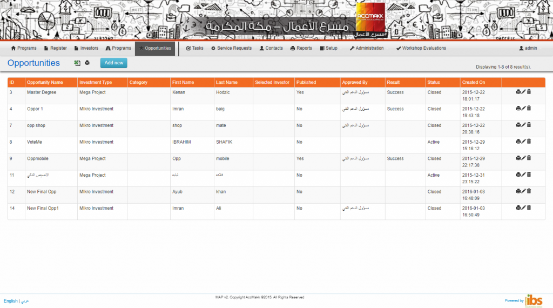The height and width of the screenshot is (308, 553).
Task: Switch language to Arabic (عربي) link
Action: (x=25, y=301)
